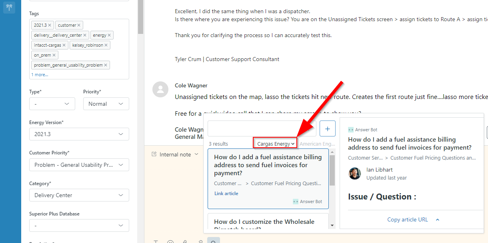
Task: Click Copy article URL
Action: pos(408,219)
